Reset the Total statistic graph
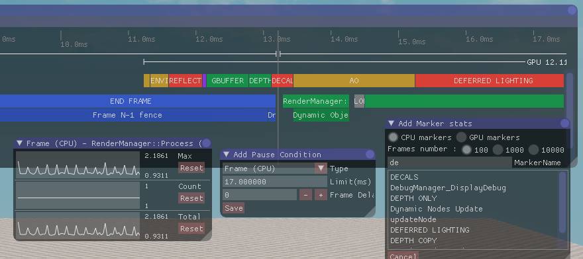Image resolution: width=583 pixels, height=259 pixels. click(191, 229)
